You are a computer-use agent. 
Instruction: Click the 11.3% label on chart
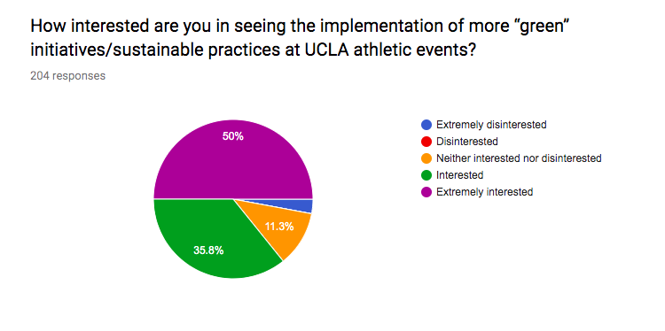[x=279, y=227]
